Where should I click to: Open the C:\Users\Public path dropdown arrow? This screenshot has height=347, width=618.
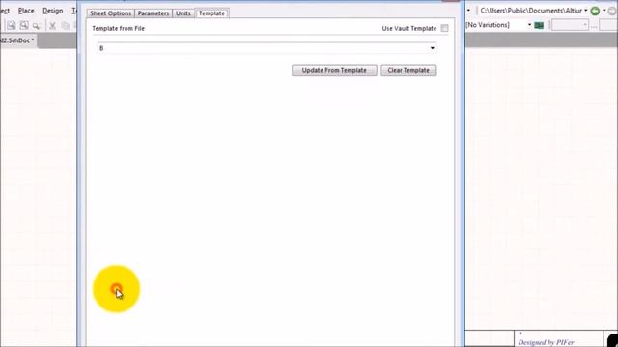coord(586,11)
